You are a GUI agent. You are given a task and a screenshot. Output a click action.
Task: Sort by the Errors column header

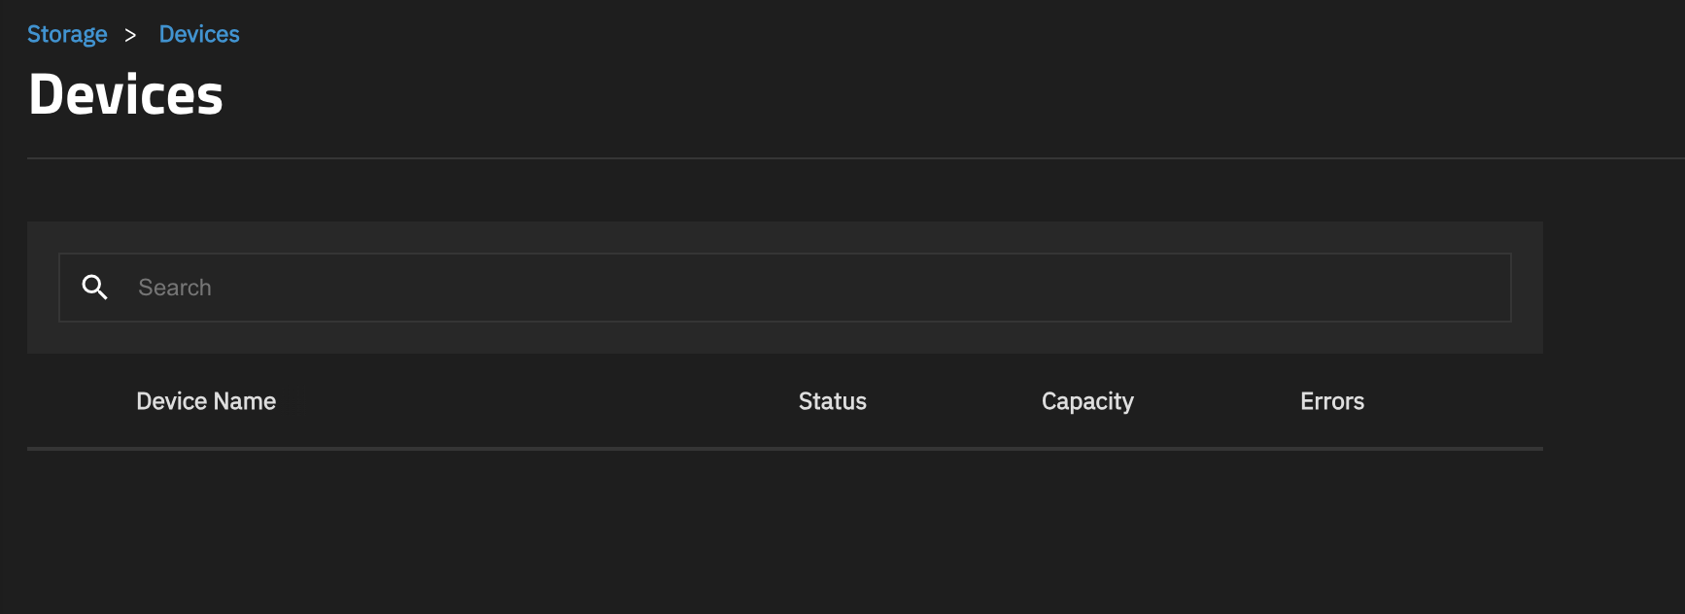coord(1331,401)
